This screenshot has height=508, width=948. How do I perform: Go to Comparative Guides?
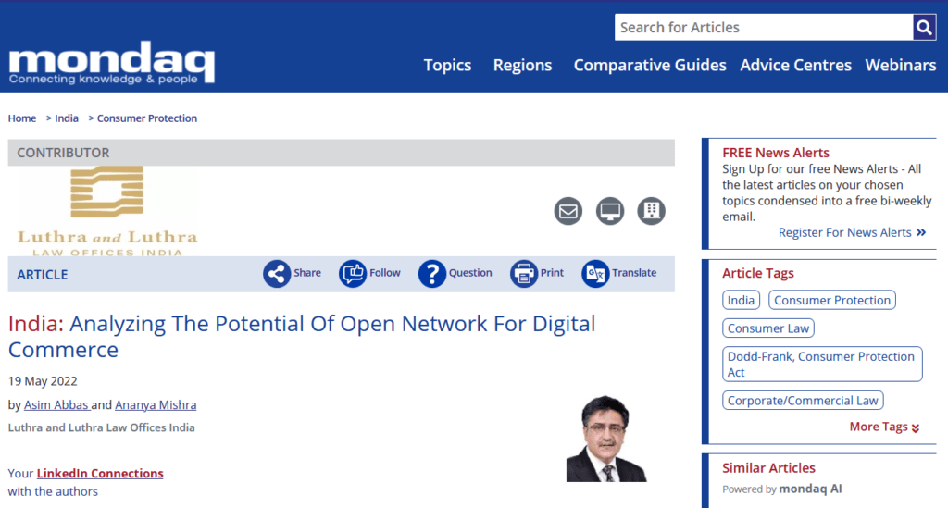pos(650,65)
